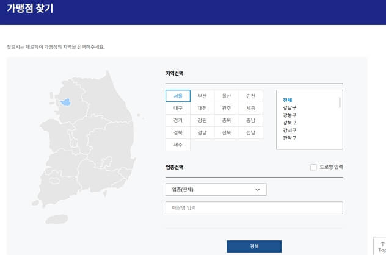Viewport: 386px width, 255px height.
Task: Click the 검색 search button
Action: [x=254, y=246]
